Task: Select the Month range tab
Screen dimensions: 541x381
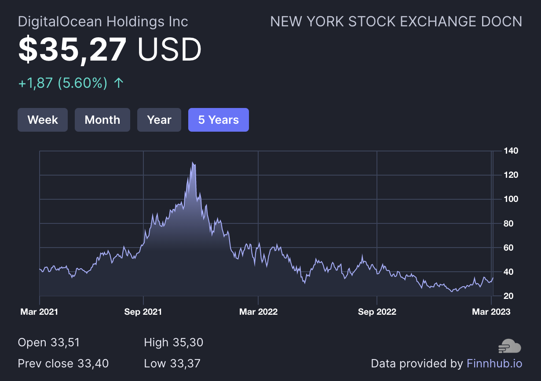Action: point(102,120)
